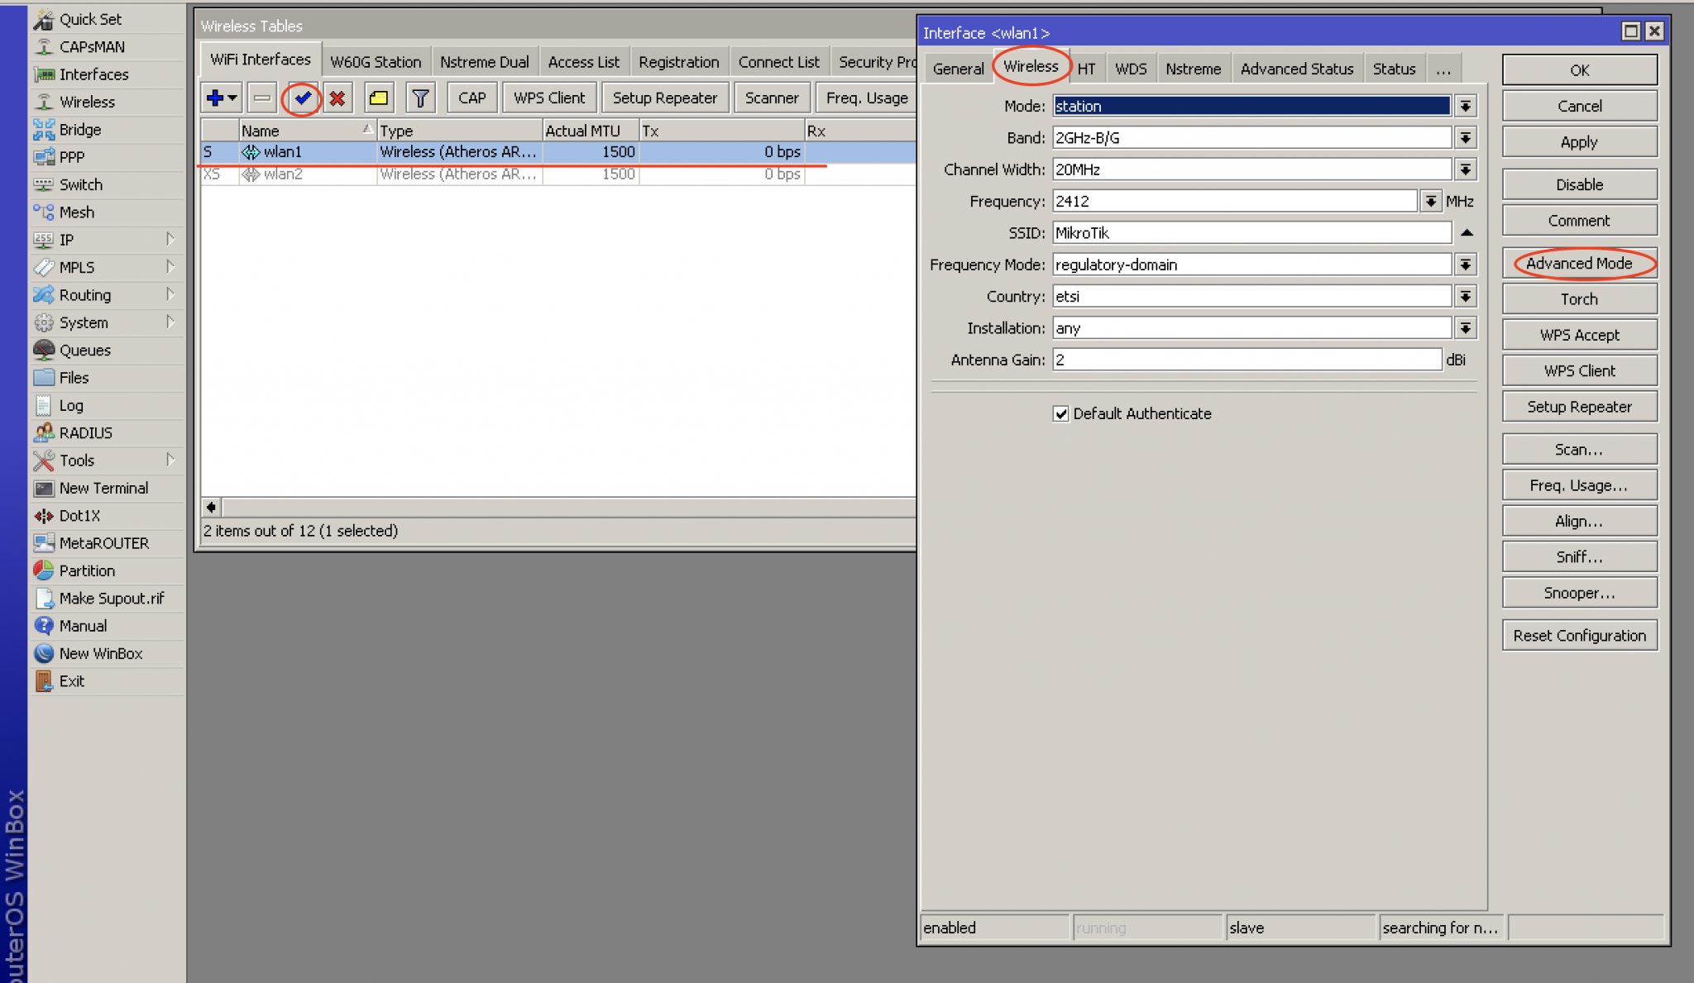Open the Country dropdown arrow
The image size is (1694, 983).
[x=1465, y=297]
